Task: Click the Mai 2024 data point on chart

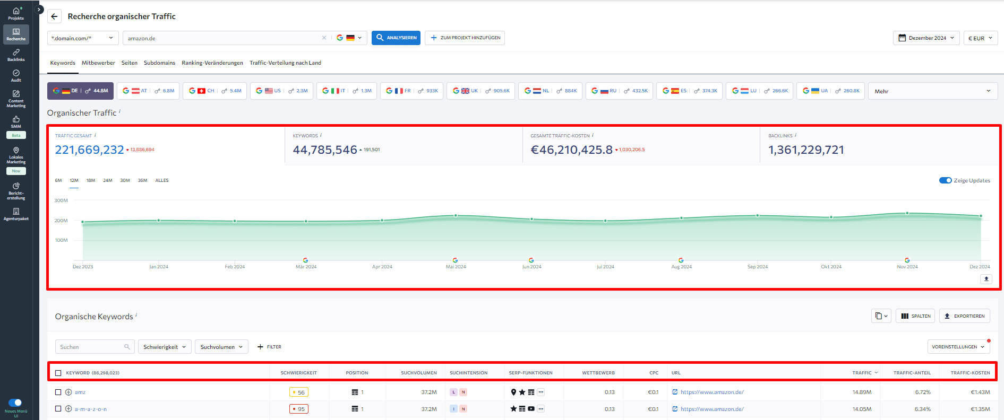Action: (x=456, y=215)
